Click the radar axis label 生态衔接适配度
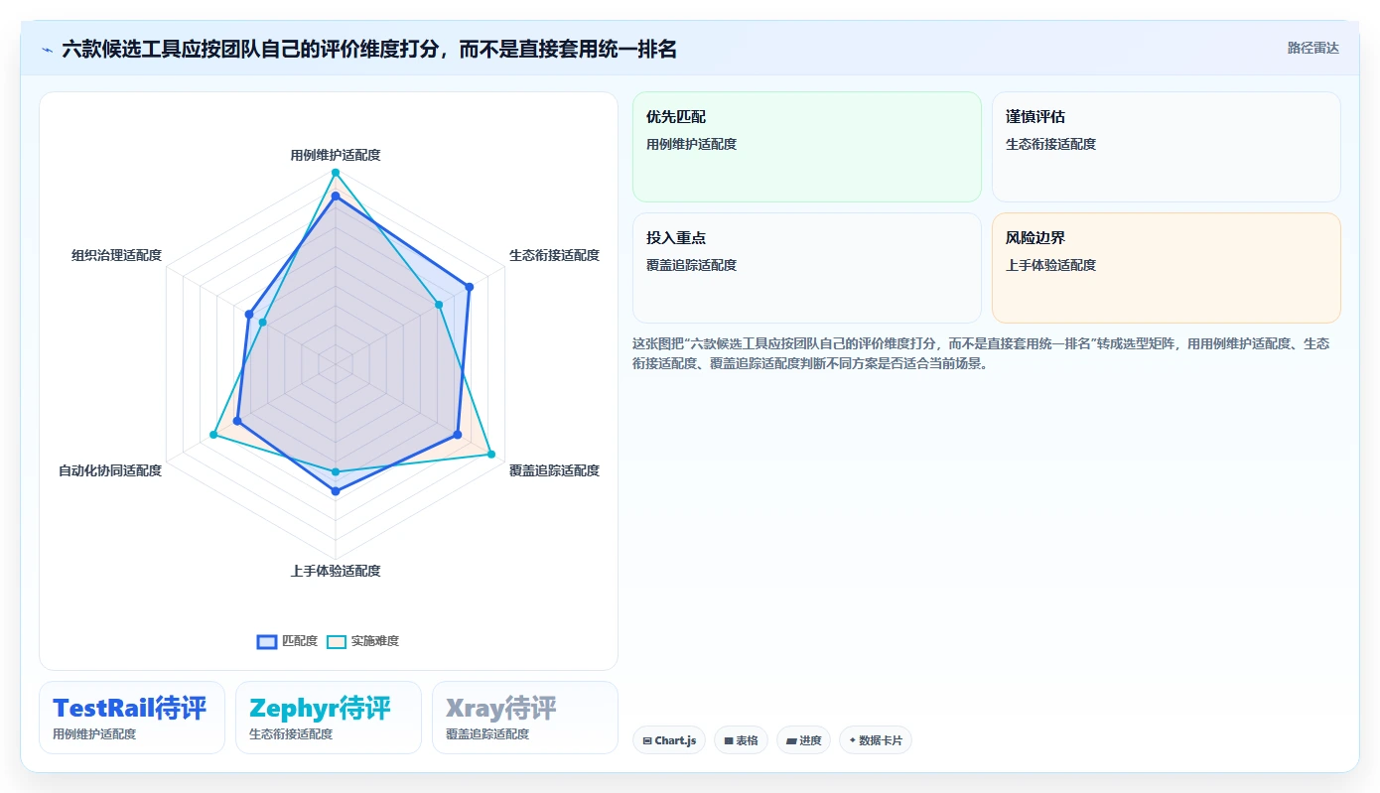Viewport: 1380px width, 793px height. 554,255
